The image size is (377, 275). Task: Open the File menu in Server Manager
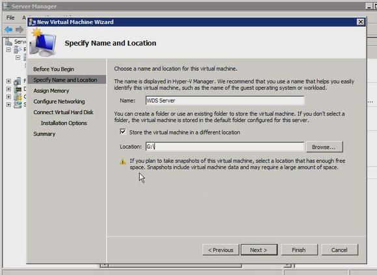tap(10, 18)
